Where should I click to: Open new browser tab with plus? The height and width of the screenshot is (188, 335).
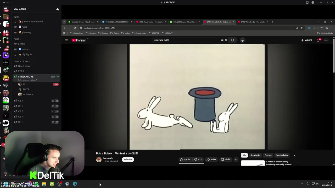272,22
